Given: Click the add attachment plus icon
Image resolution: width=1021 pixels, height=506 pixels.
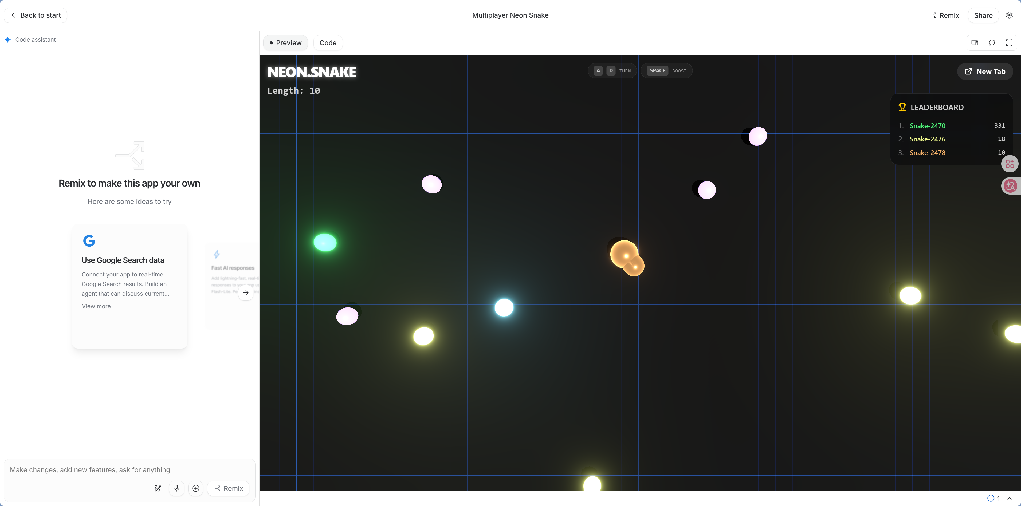Looking at the screenshot, I should coord(196,488).
